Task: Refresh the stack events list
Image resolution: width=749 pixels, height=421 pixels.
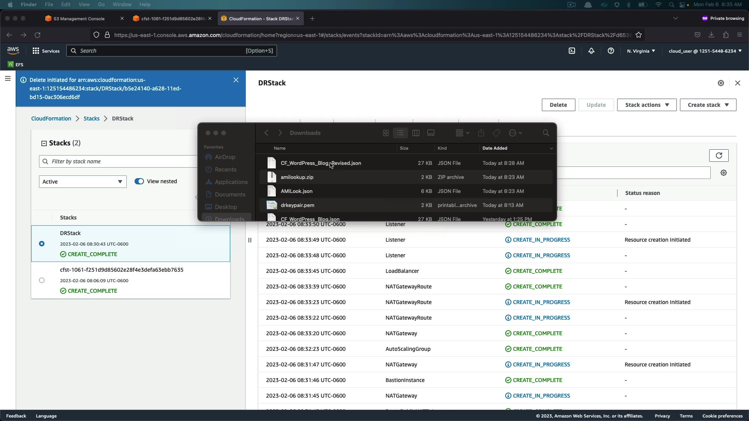Action: click(x=719, y=156)
